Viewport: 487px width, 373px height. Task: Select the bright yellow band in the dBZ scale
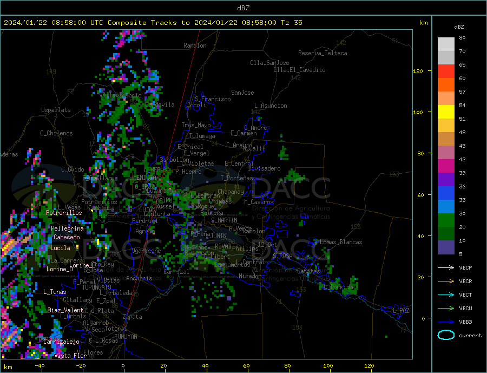pos(446,112)
